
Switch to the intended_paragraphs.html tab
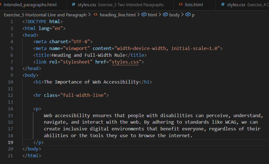click(x=30, y=5)
